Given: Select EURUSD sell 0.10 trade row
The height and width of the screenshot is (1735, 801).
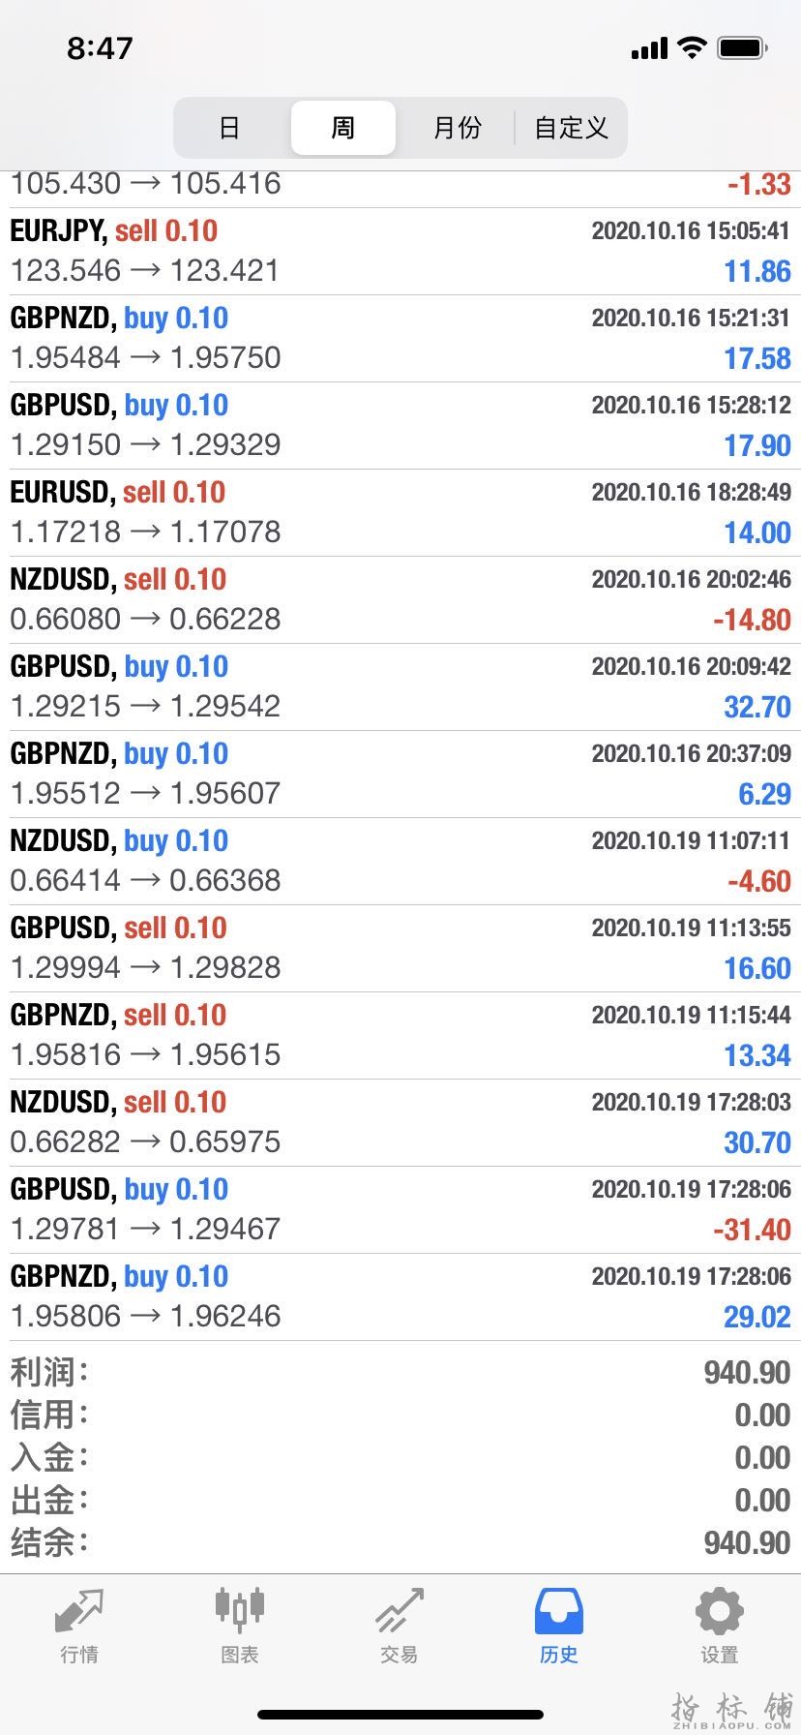Looking at the screenshot, I should (400, 513).
